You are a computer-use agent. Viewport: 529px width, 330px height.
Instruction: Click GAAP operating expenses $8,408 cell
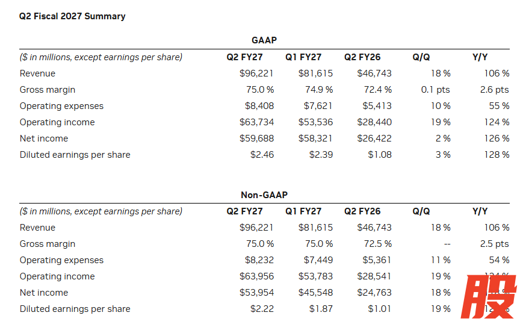(x=259, y=106)
